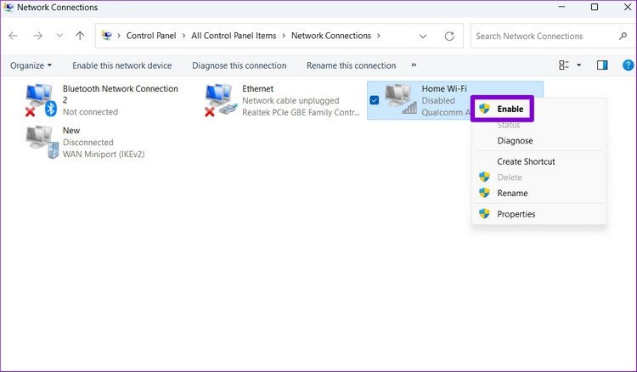Viewport: 637px width, 372px height.
Task: Open the view options dropdown arrow
Action: (x=579, y=65)
